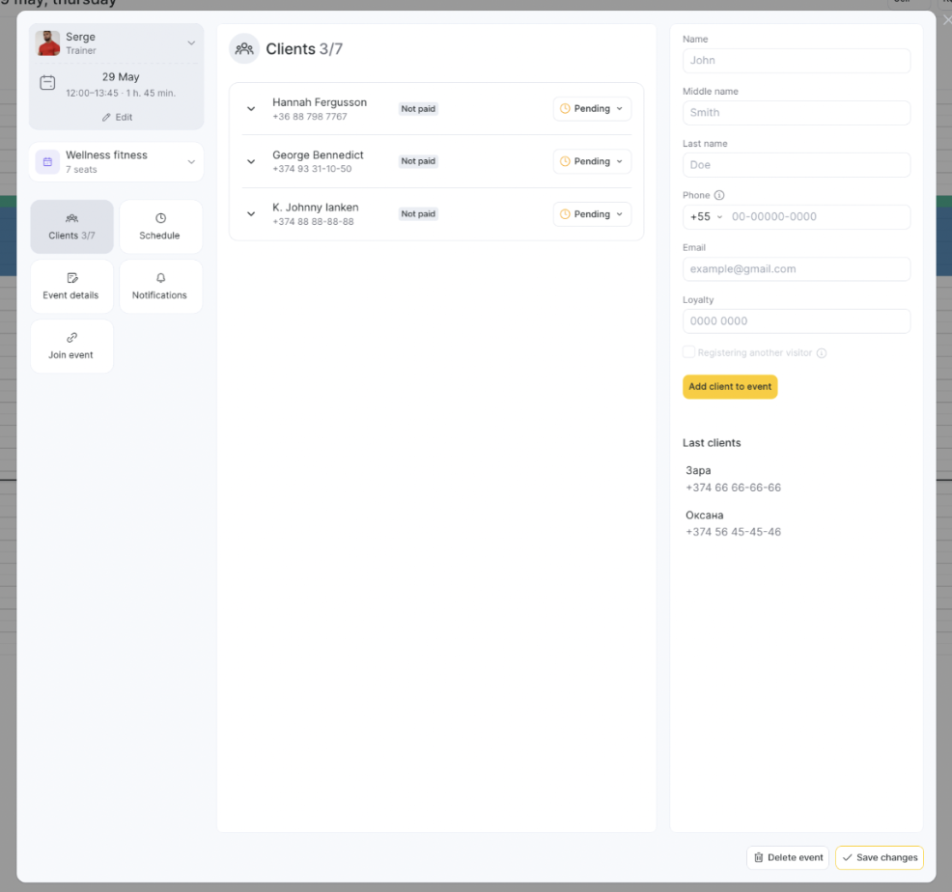Click the Clients group icon in the header

[244, 48]
